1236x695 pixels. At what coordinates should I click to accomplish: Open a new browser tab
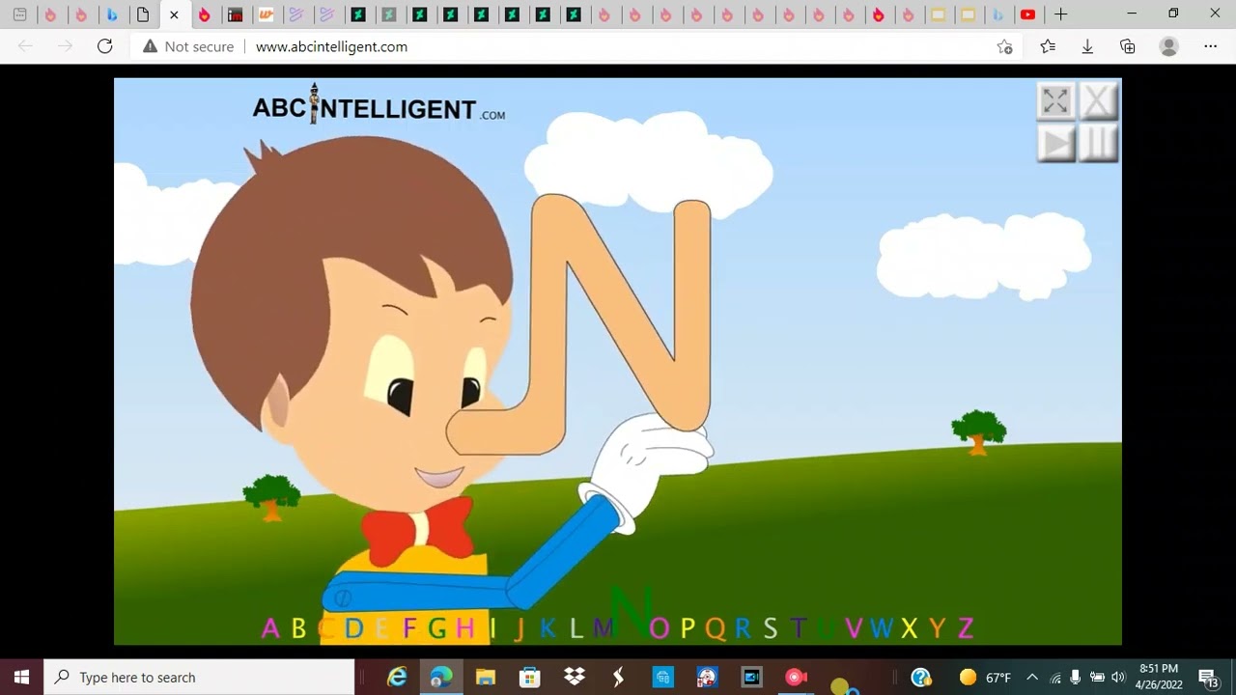[x=1060, y=14]
